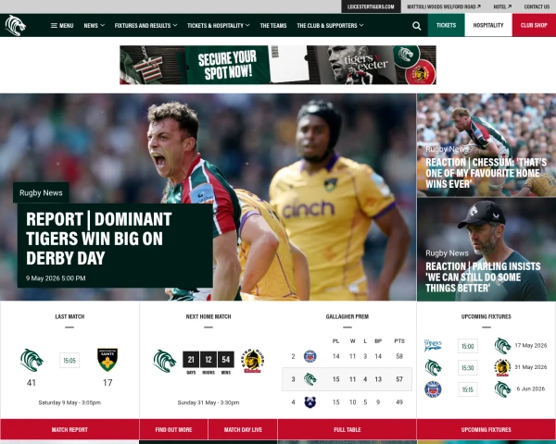Image resolution: width=556 pixels, height=444 pixels.
Task: Click red Upcoming Fixtures button
Action: coord(486,429)
